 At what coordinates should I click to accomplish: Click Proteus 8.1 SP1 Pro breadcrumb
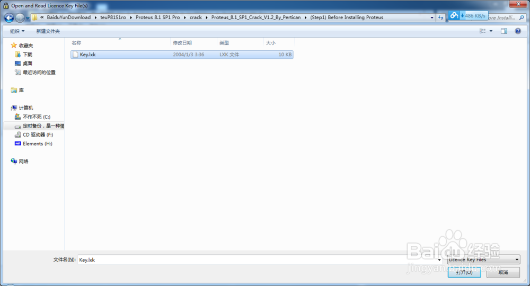158,17
